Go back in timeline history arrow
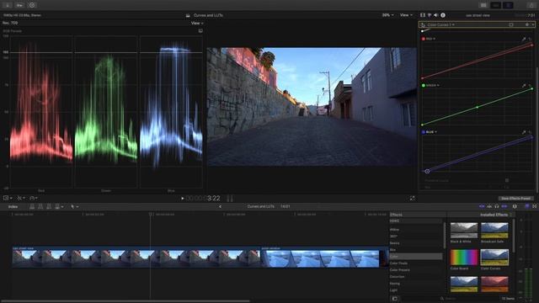The image size is (539, 303). (x=221, y=206)
